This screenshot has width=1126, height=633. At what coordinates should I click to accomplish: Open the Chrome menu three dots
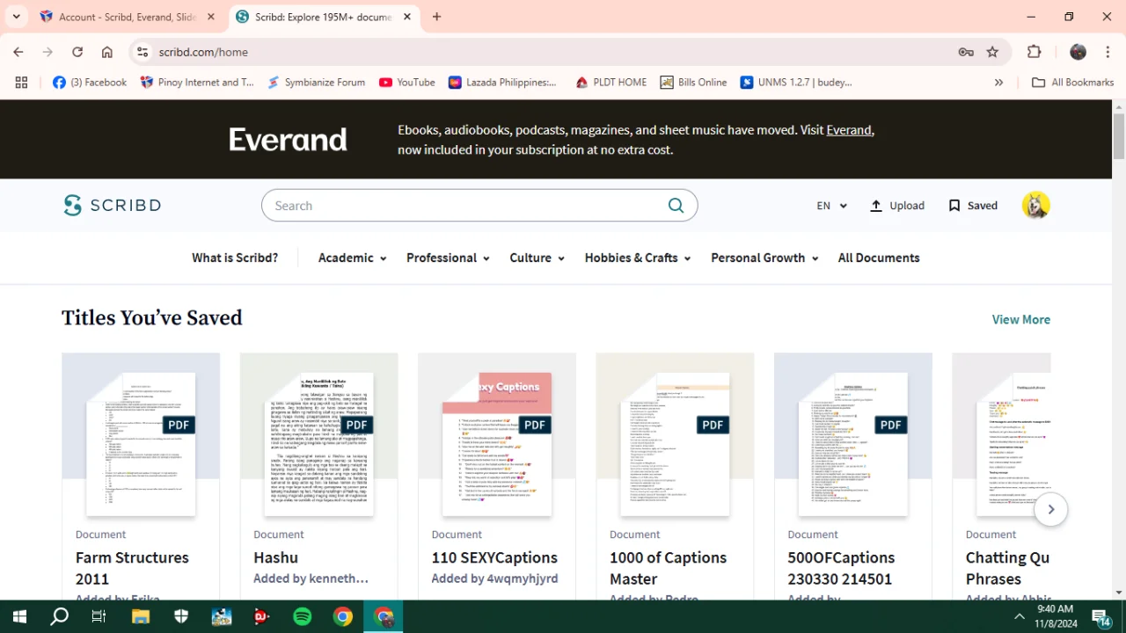[x=1107, y=52]
